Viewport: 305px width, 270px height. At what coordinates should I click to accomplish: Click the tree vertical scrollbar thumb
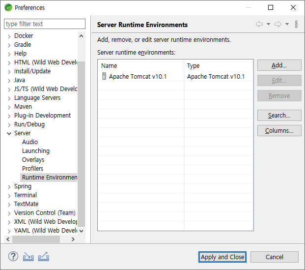point(82,144)
